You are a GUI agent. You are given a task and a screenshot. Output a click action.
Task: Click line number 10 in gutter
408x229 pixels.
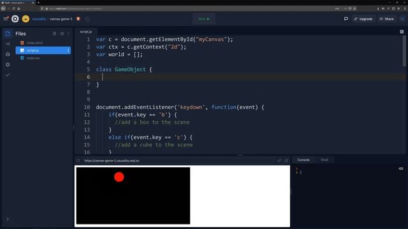pyautogui.click(x=87, y=107)
